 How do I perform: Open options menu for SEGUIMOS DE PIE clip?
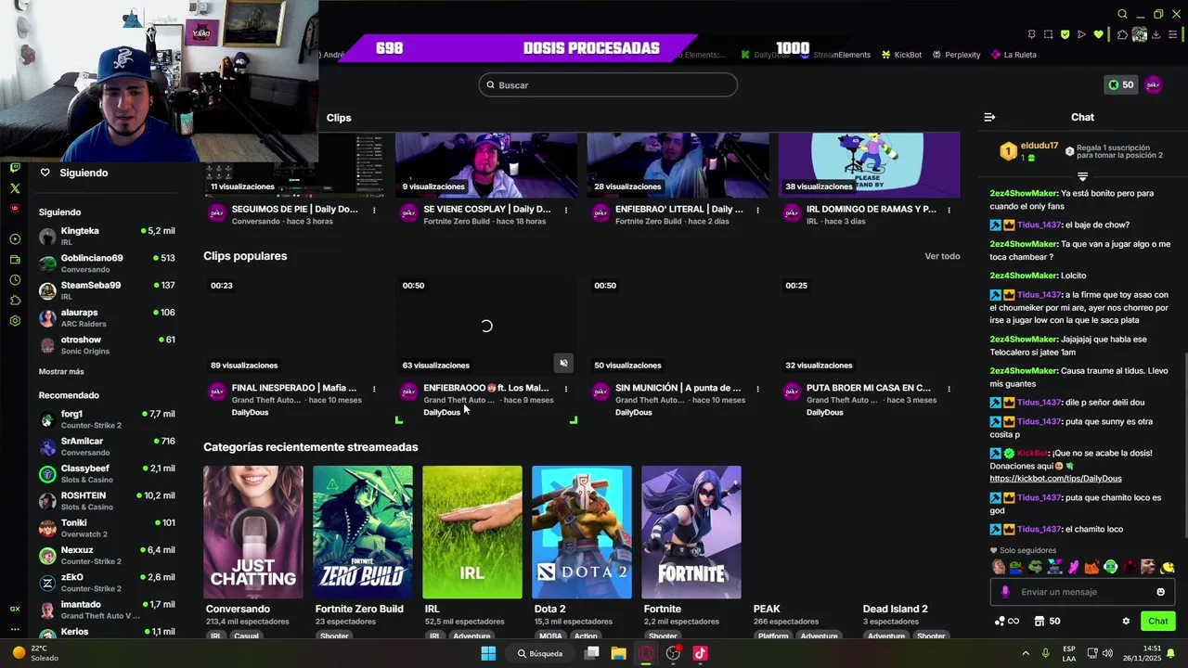pyautogui.click(x=374, y=211)
